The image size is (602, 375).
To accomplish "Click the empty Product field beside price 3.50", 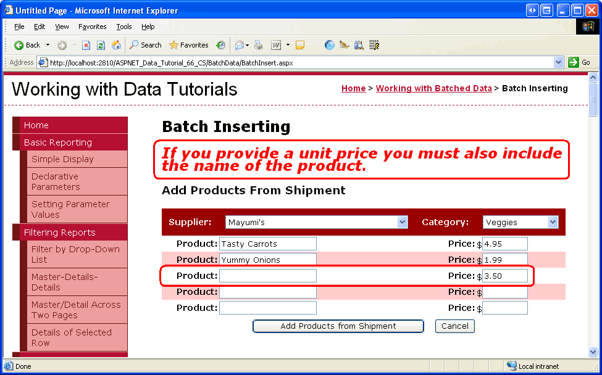I will tap(267, 276).
